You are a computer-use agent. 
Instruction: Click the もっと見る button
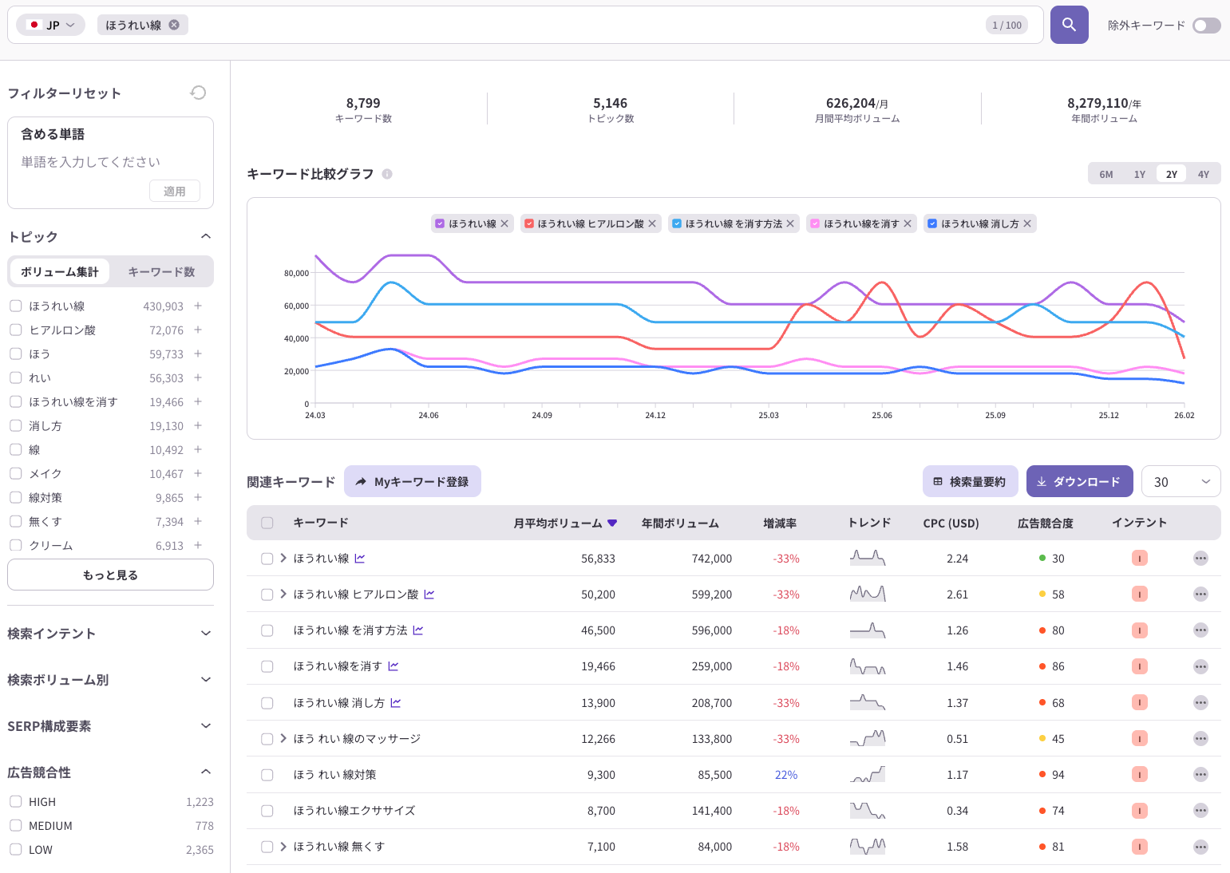click(x=110, y=575)
